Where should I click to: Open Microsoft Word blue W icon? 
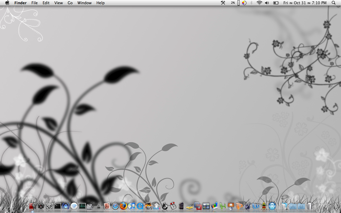tap(256, 206)
